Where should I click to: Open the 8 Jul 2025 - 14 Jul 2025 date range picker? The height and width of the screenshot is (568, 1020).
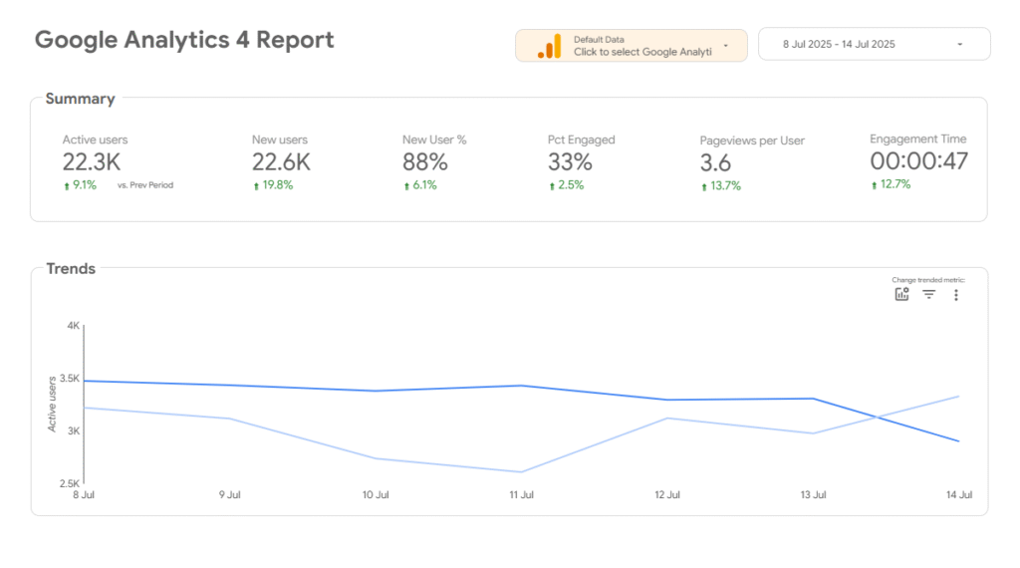click(x=875, y=44)
